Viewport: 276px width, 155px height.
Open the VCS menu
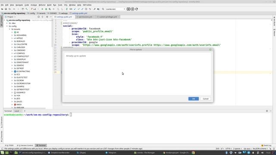(x=66, y=5)
